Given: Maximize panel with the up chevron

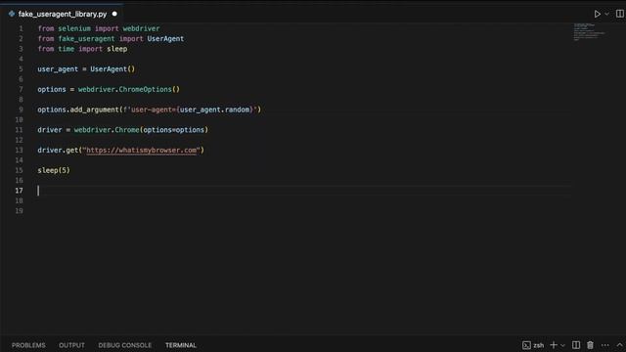Looking at the screenshot, I should click(x=619, y=345).
